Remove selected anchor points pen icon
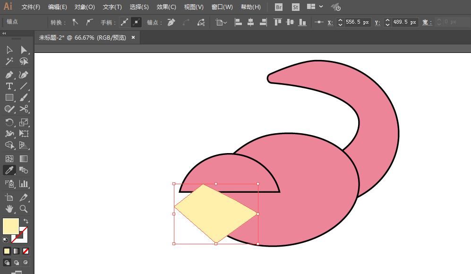The width and height of the screenshot is (471, 274). 171,22
